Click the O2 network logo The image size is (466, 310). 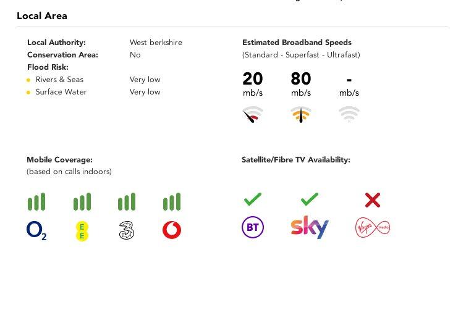coord(36,230)
